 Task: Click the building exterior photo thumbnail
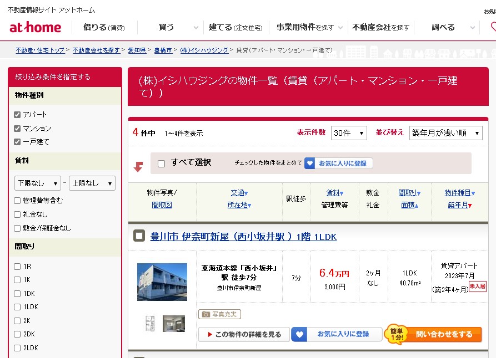click(162, 282)
